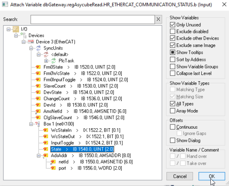Screen dimensions: 229x186
Task: Click the PlcTask green arrows icon
Action: [53, 61]
